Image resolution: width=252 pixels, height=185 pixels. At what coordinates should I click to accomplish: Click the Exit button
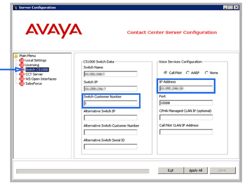pos(171,170)
